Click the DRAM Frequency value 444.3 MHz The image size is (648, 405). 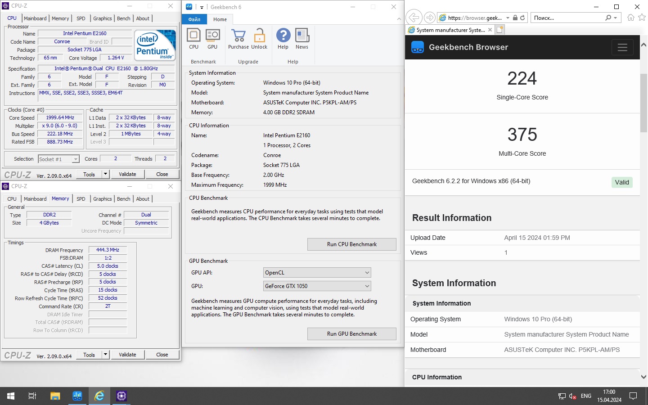[x=108, y=250]
